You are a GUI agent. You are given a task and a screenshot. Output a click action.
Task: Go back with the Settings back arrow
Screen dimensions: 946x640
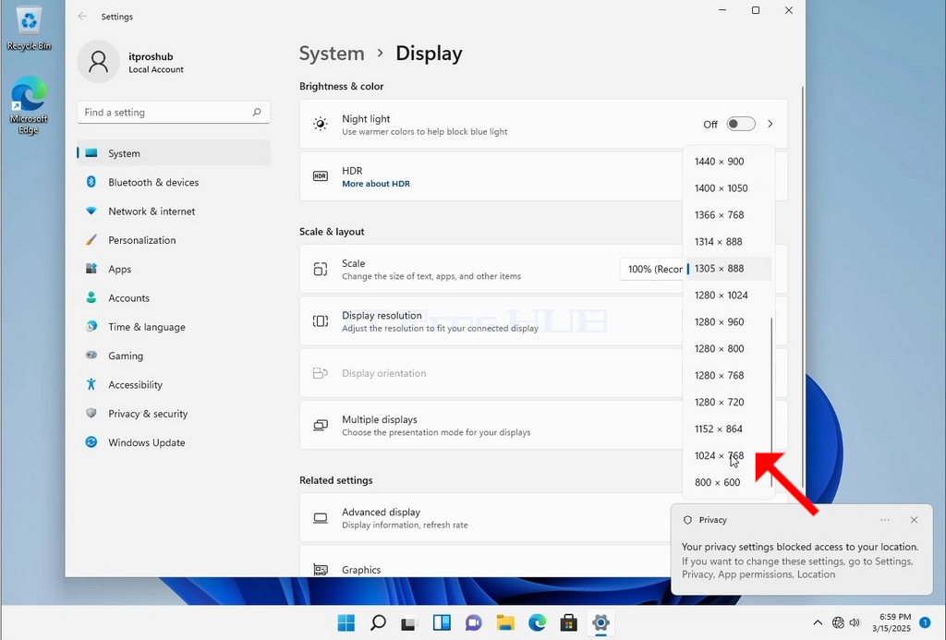pyautogui.click(x=82, y=17)
